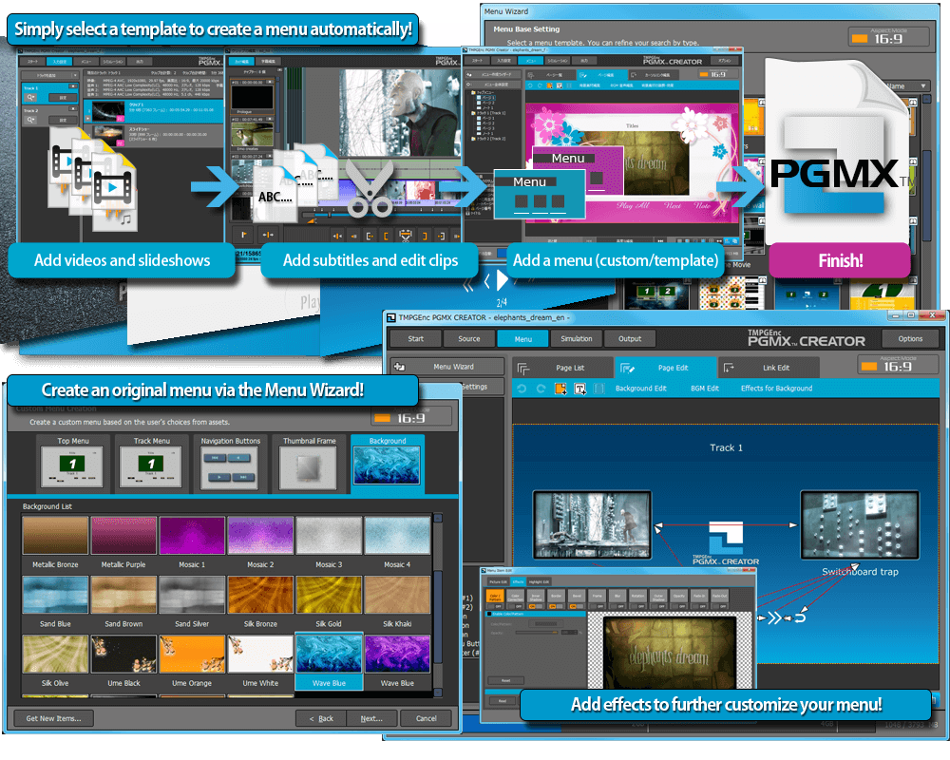Select the Rotation effect button
Screen dimensions: 950x760
coord(638,597)
